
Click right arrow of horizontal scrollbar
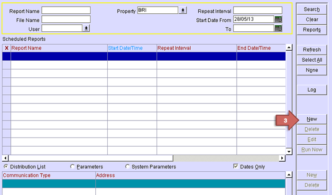click(282, 158)
